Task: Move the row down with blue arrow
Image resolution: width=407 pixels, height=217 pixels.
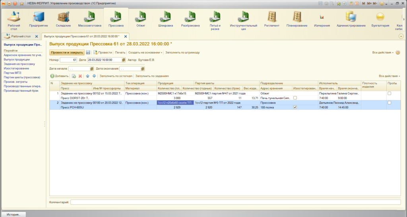Action: click(x=94, y=76)
